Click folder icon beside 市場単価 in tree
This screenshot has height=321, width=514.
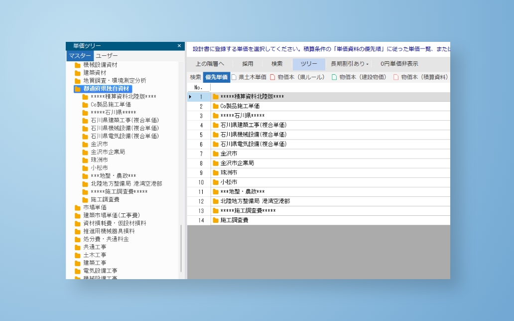(78, 208)
